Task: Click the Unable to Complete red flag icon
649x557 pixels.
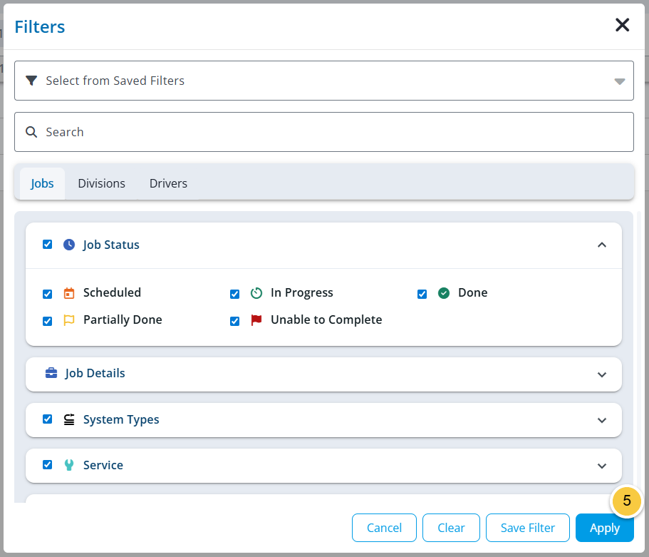Action: pyautogui.click(x=256, y=320)
